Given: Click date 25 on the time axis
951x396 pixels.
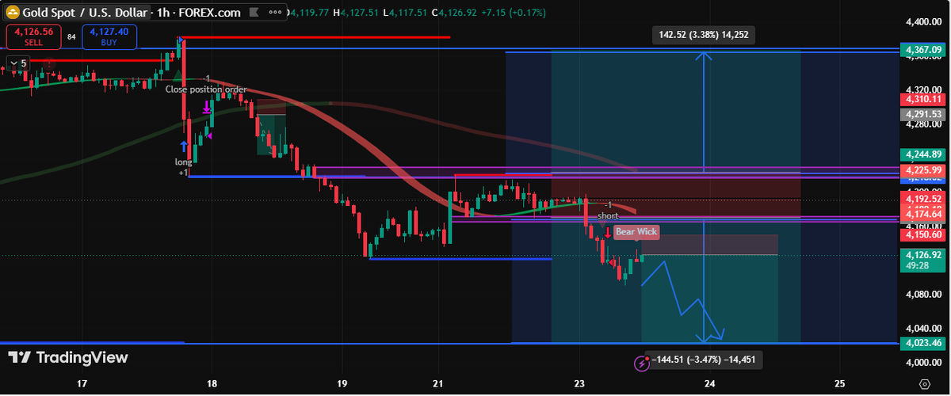Looking at the screenshot, I should (839, 383).
